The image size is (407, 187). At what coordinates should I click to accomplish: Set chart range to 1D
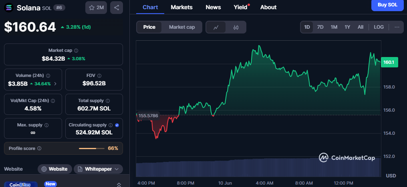tap(307, 27)
